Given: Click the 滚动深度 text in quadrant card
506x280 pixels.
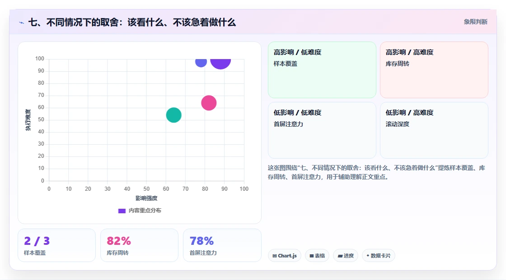Looking at the screenshot, I should point(398,124).
